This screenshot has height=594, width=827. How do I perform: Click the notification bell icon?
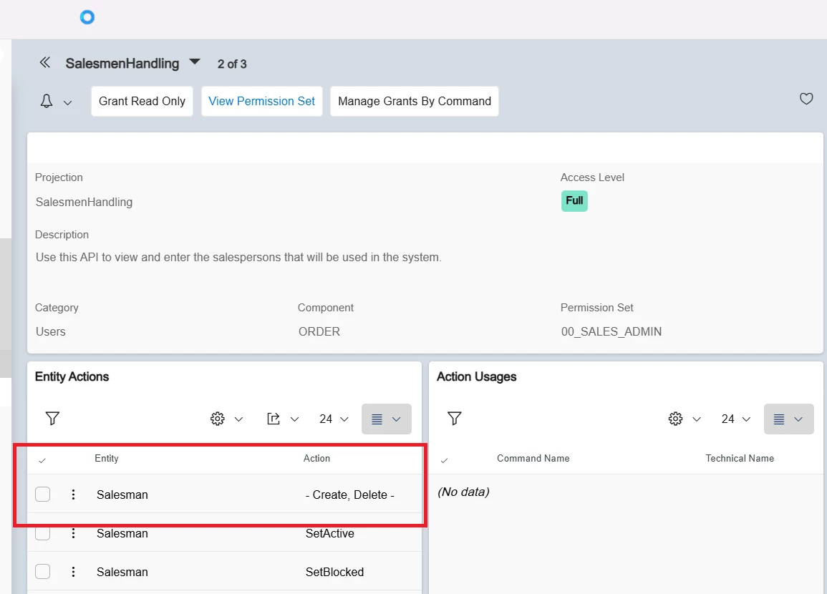click(x=47, y=102)
